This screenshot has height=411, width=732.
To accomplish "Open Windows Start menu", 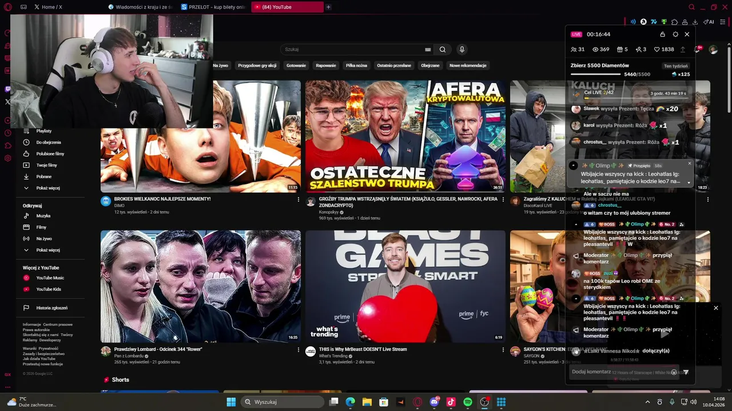I will click(x=231, y=402).
